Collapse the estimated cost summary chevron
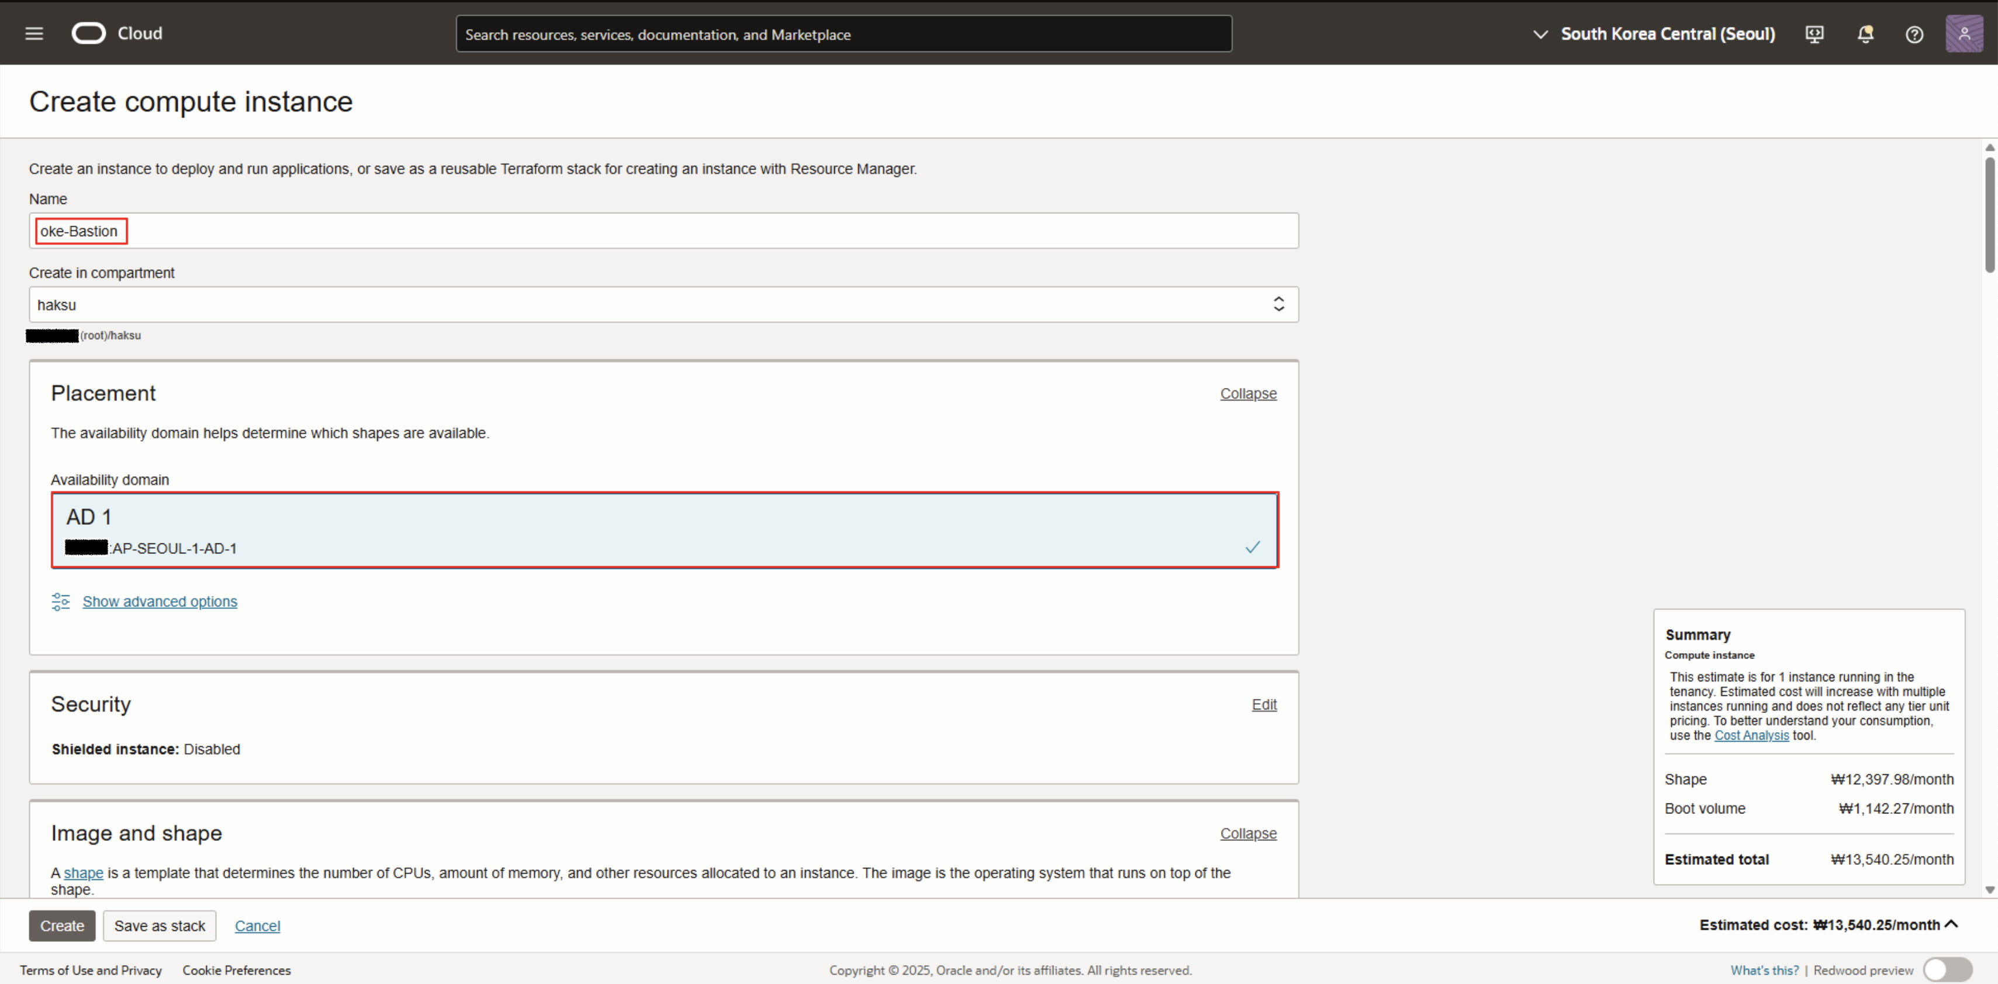Screen dimensions: 1998x984 [x=1951, y=924]
